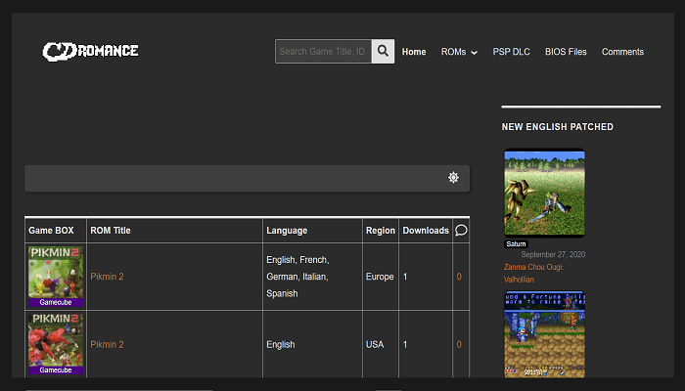Click the Saturn platform tag
The width and height of the screenshot is (685, 391).
tap(516, 244)
